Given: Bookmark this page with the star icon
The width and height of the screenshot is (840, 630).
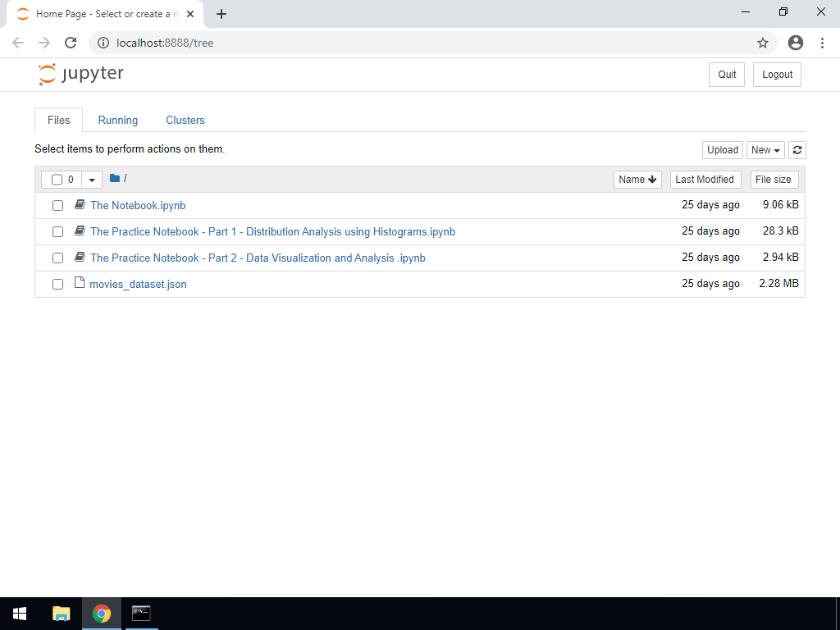Looking at the screenshot, I should 763,43.
